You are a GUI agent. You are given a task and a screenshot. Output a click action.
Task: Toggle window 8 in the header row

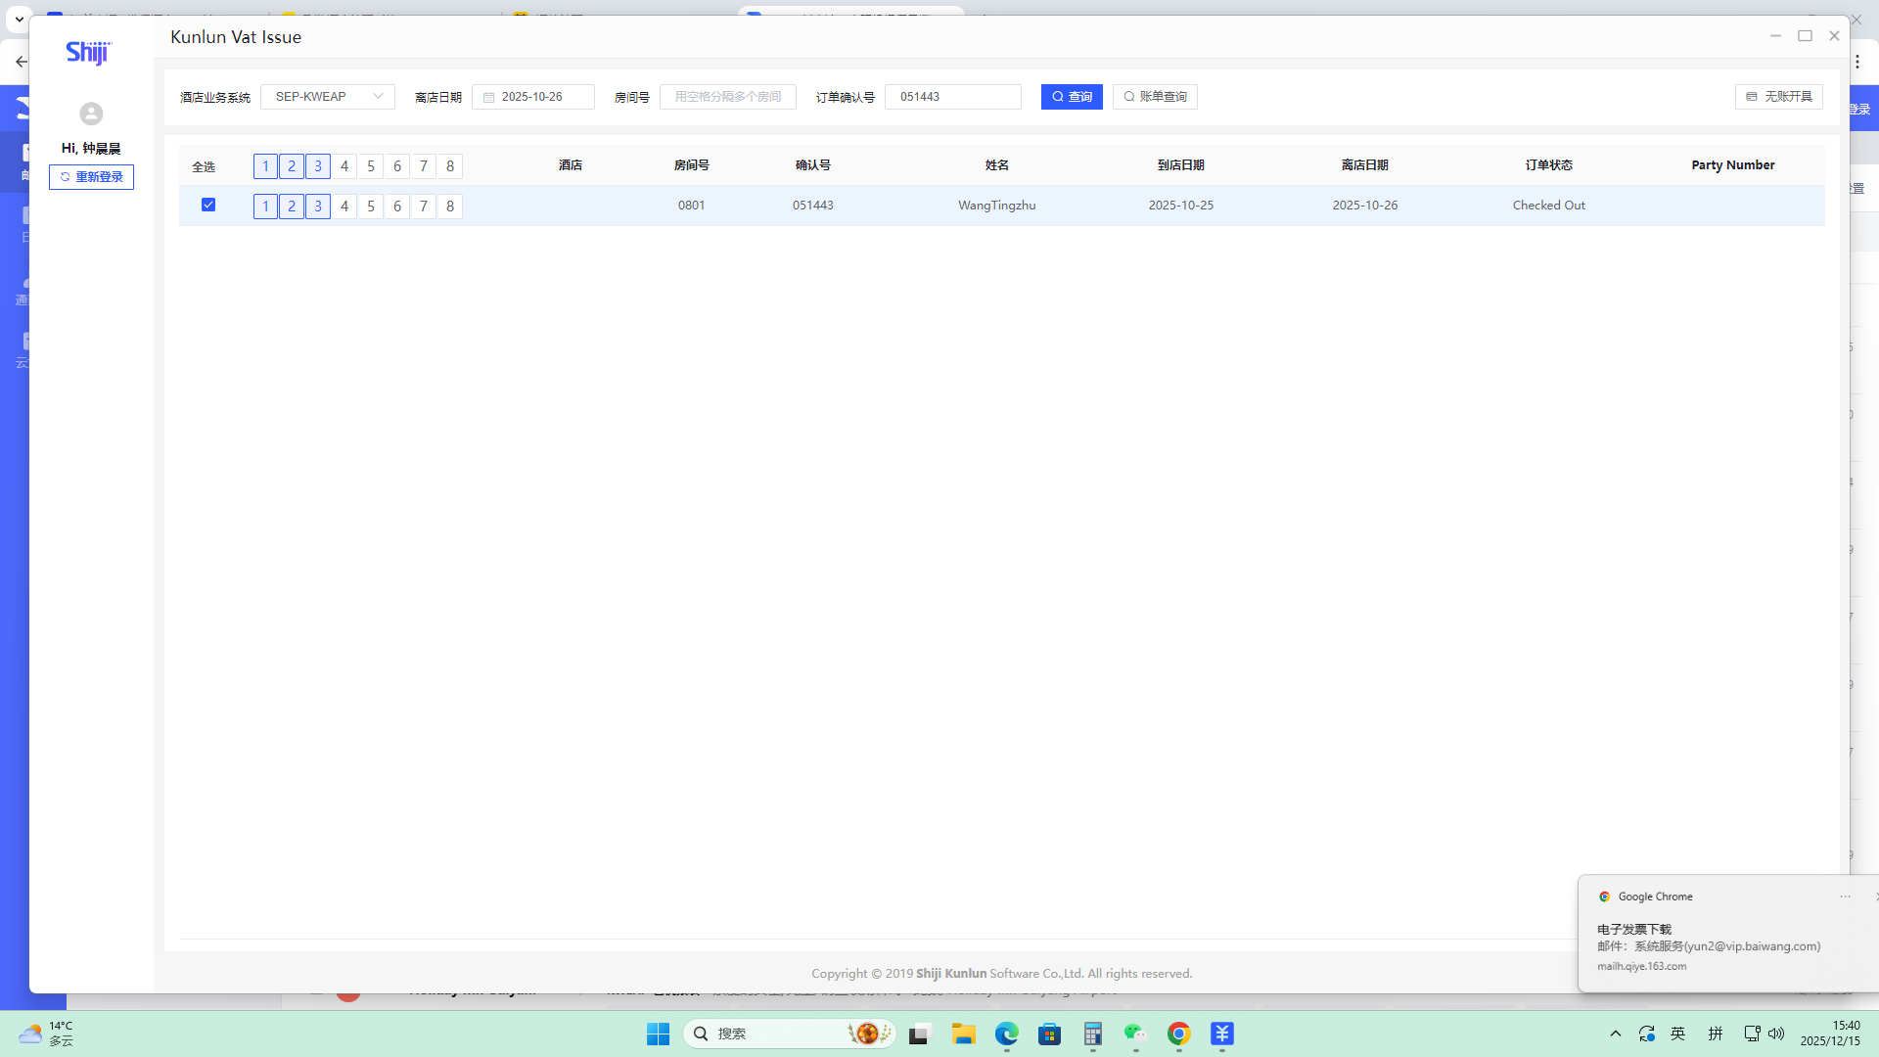pyautogui.click(x=450, y=166)
